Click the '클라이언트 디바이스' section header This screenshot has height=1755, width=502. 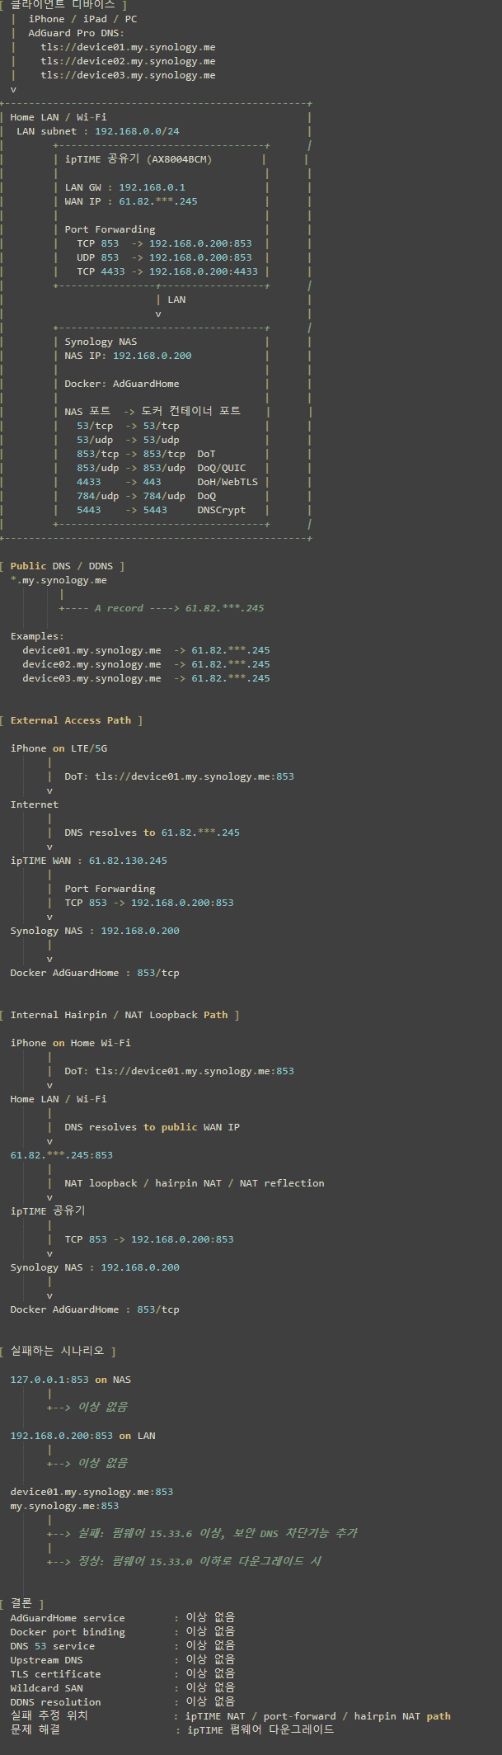pos(63,5)
